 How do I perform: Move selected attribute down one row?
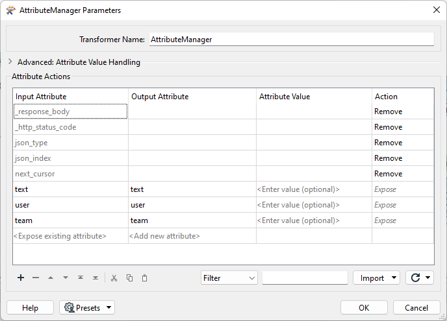coord(66,278)
